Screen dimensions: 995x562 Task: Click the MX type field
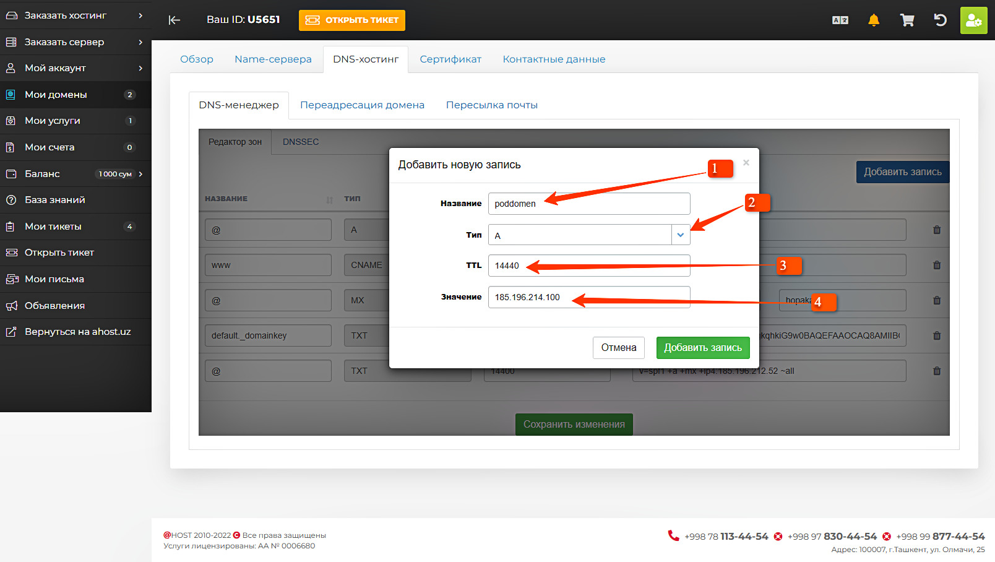point(367,300)
